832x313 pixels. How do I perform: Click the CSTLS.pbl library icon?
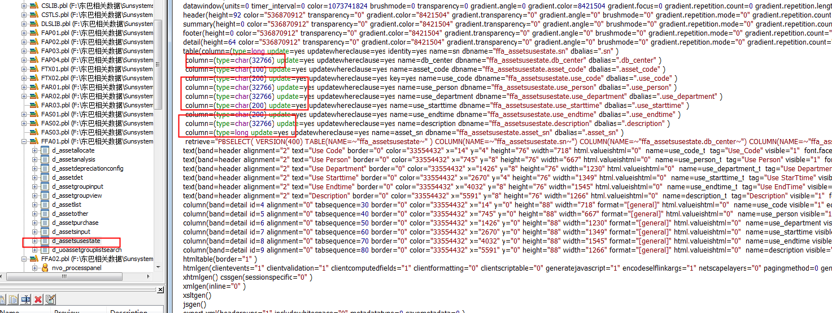coord(34,14)
